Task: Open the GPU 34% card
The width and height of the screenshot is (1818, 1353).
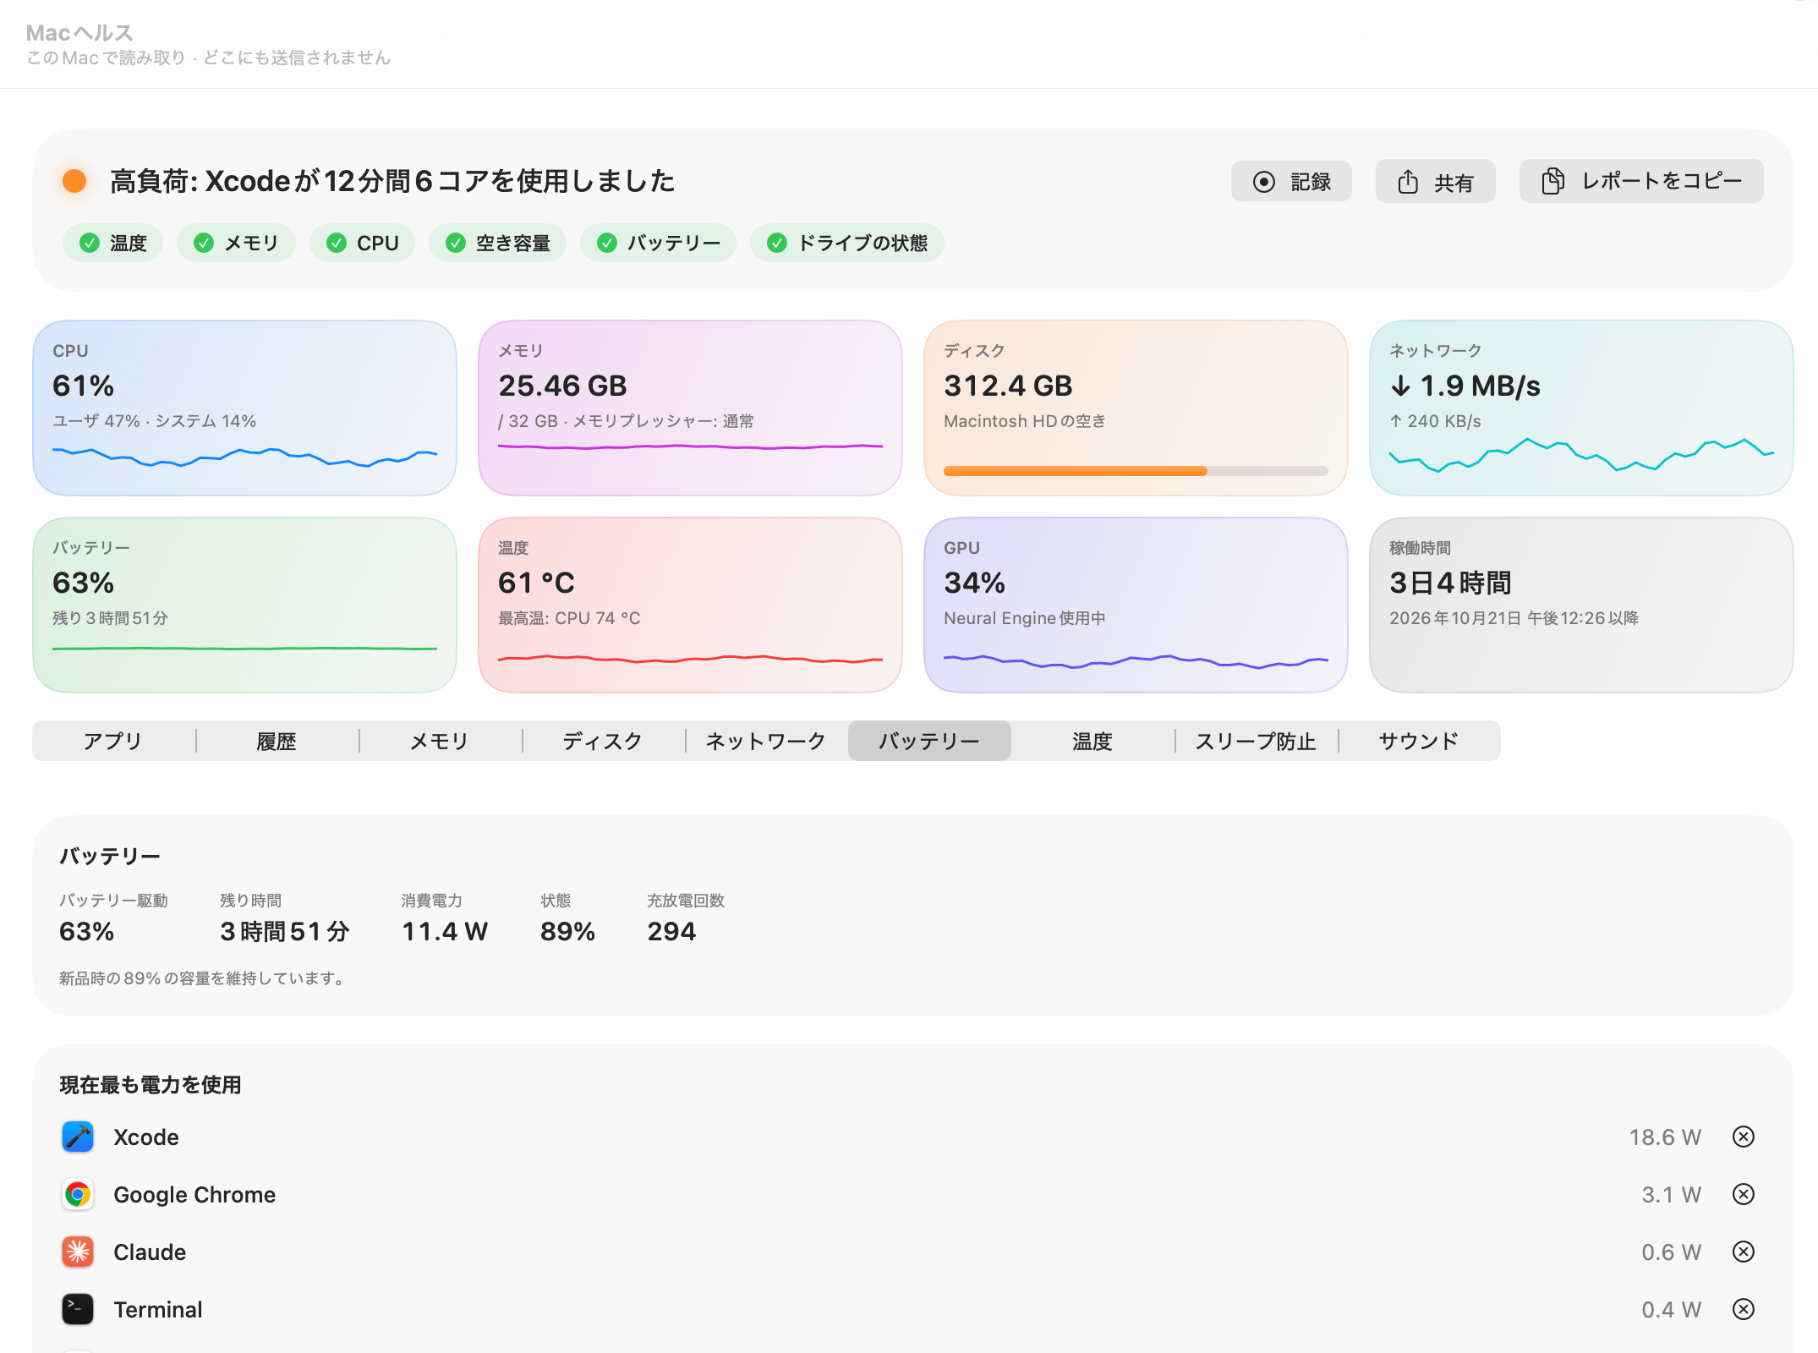Action: pyautogui.click(x=1136, y=605)
